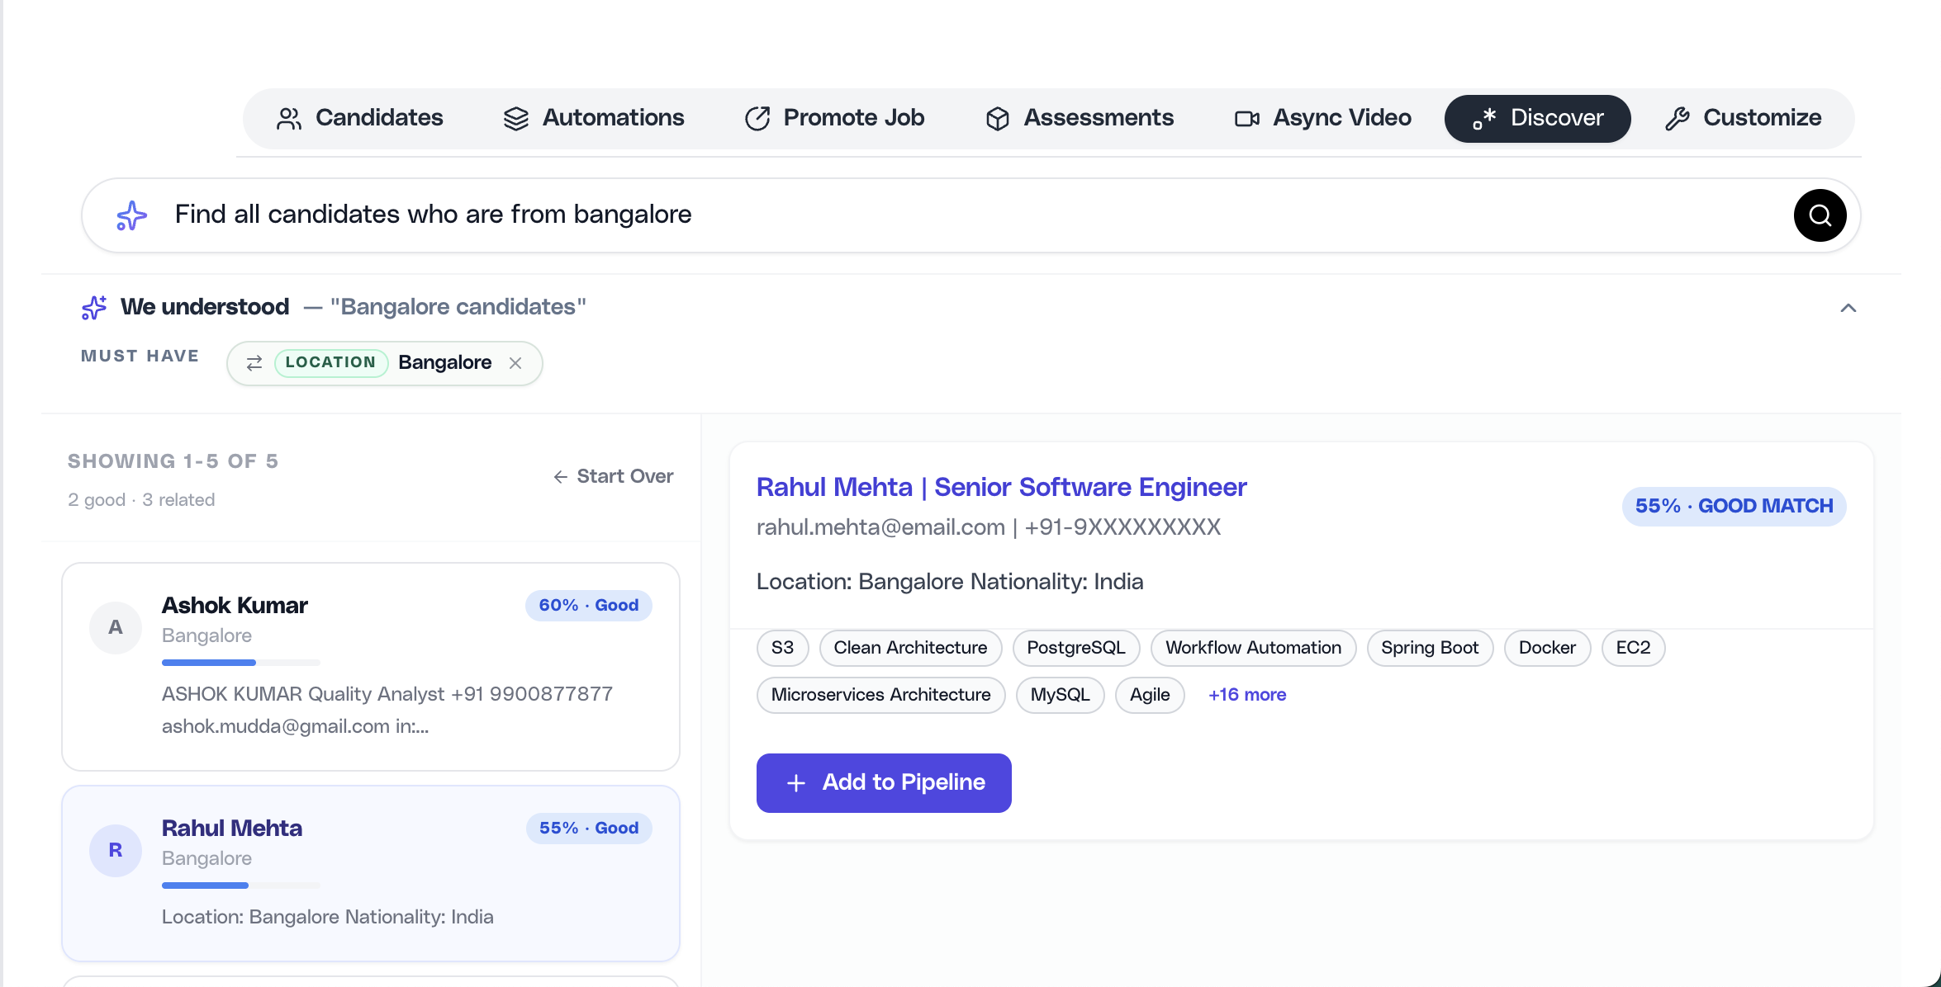Image resolution: width=1941 pixels, height=987 pixels.
Task: Select the Automations stack icon
Action: click(x=516, y=118)
